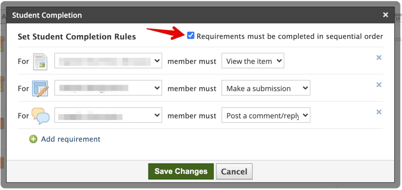Click the page item icon in first row

click(x=40, y=62)
